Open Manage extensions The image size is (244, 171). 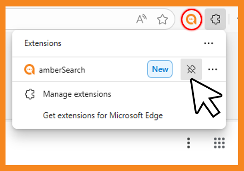tap(77, 94)
